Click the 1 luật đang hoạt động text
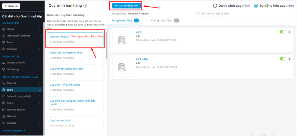The height and width of the screenshot is (136, 297). pos(61,125)
